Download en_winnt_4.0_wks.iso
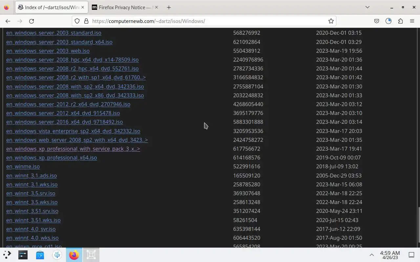The image size is (420, 262). [32, 238]
